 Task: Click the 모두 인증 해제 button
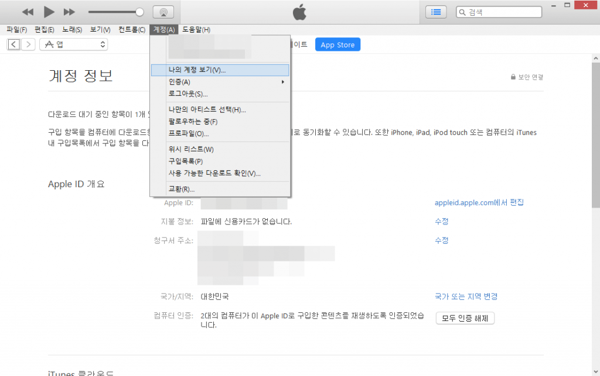click(x=465, y=318)
